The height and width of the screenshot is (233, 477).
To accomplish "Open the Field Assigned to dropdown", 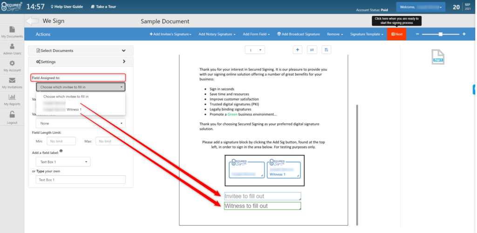I will click(81, 87).
